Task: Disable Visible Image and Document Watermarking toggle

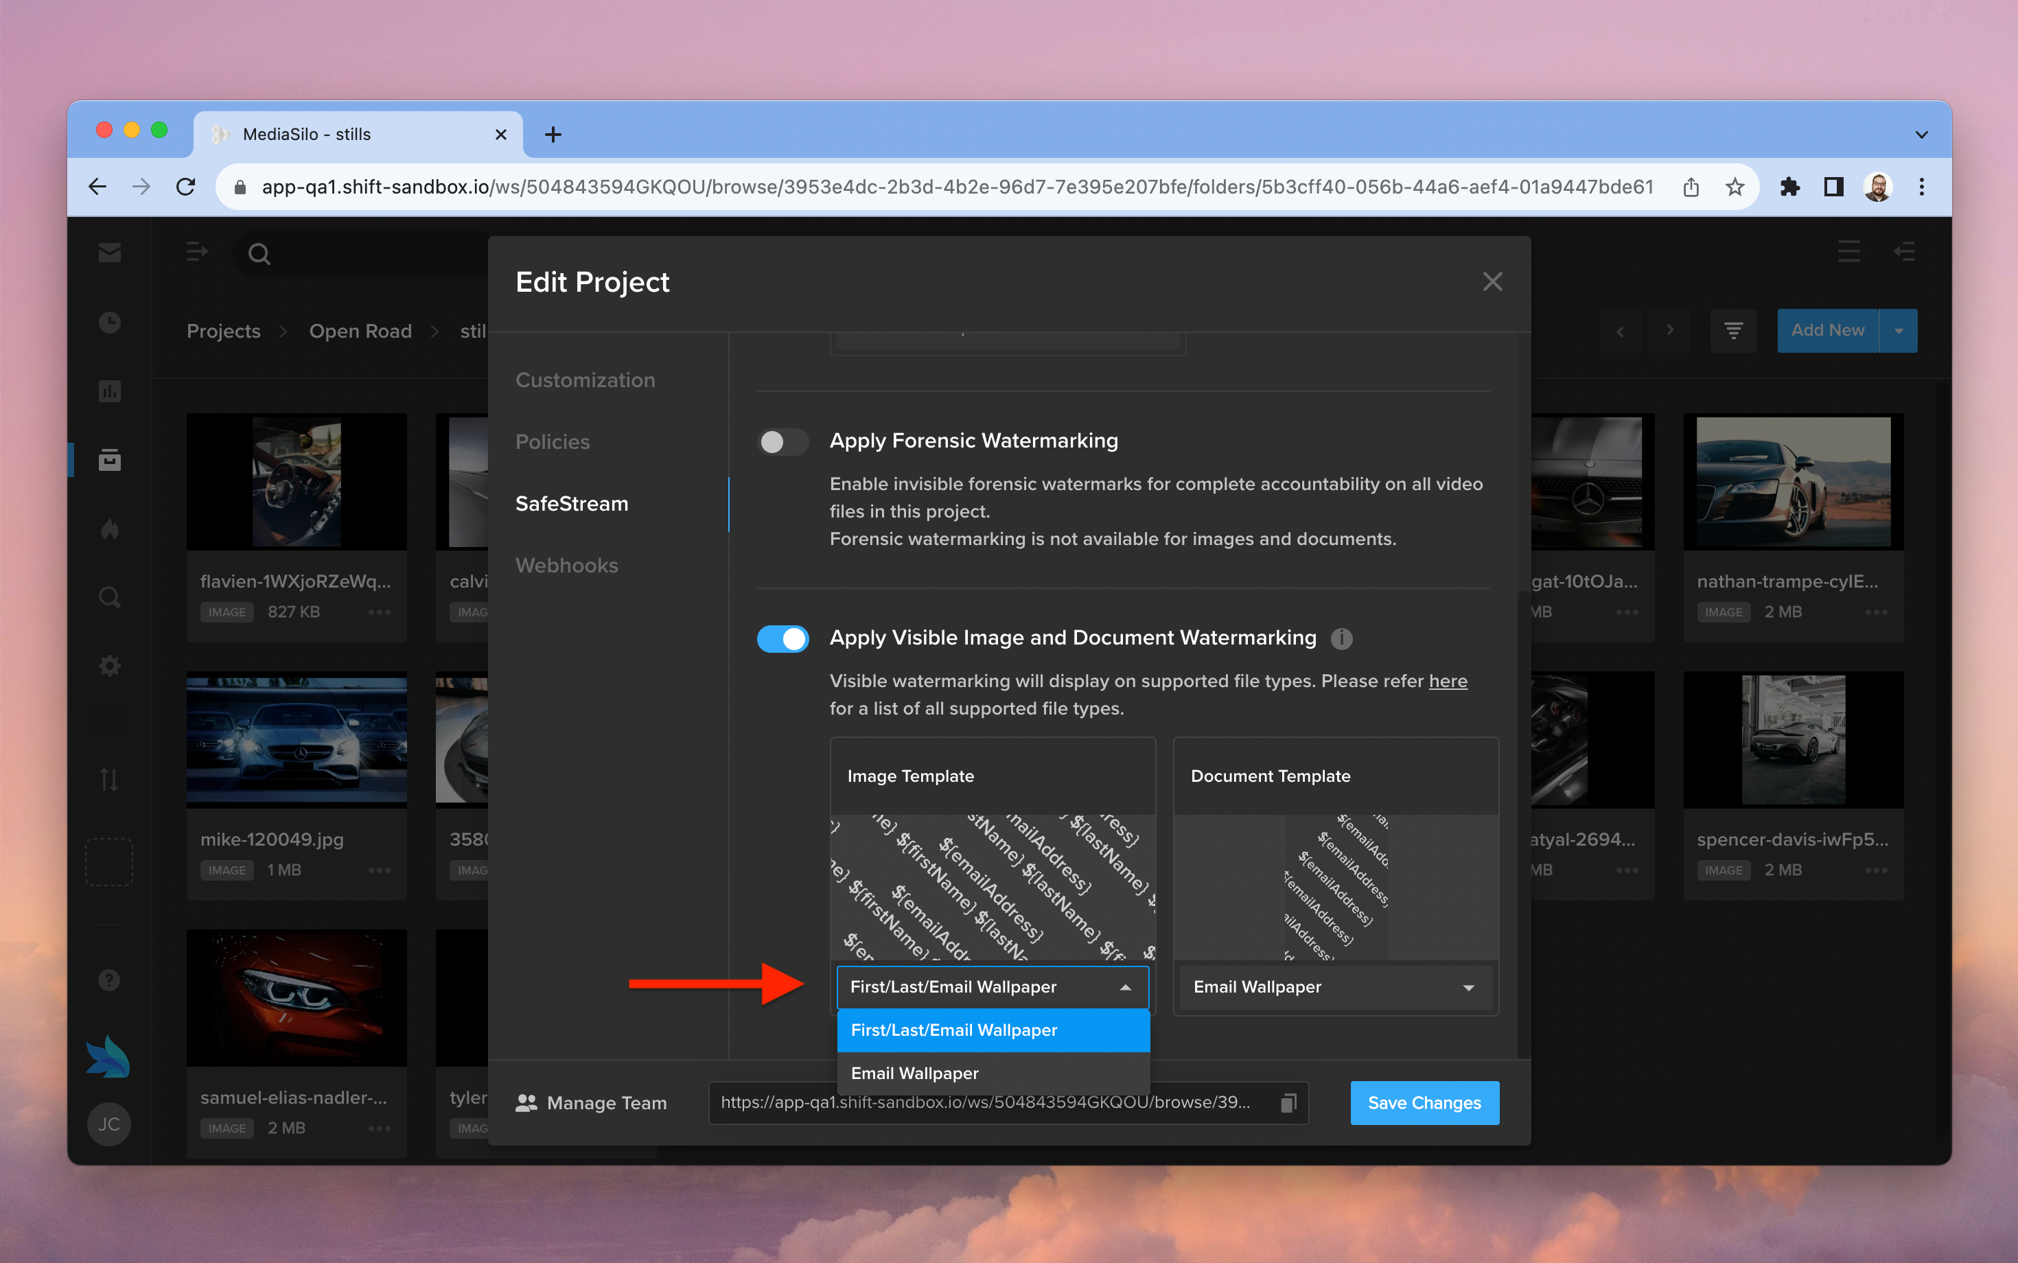Action: tap(782, 639)
